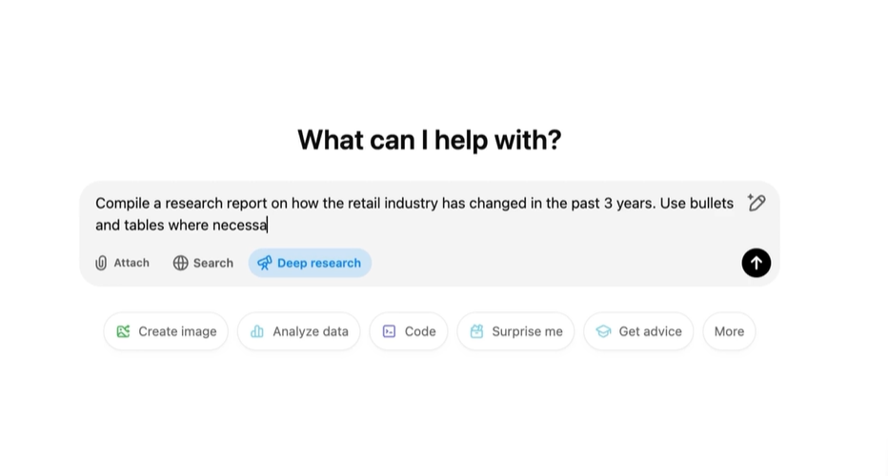888x476 pixels.
Task: Select the Get advice label
Action: [650, 331]
